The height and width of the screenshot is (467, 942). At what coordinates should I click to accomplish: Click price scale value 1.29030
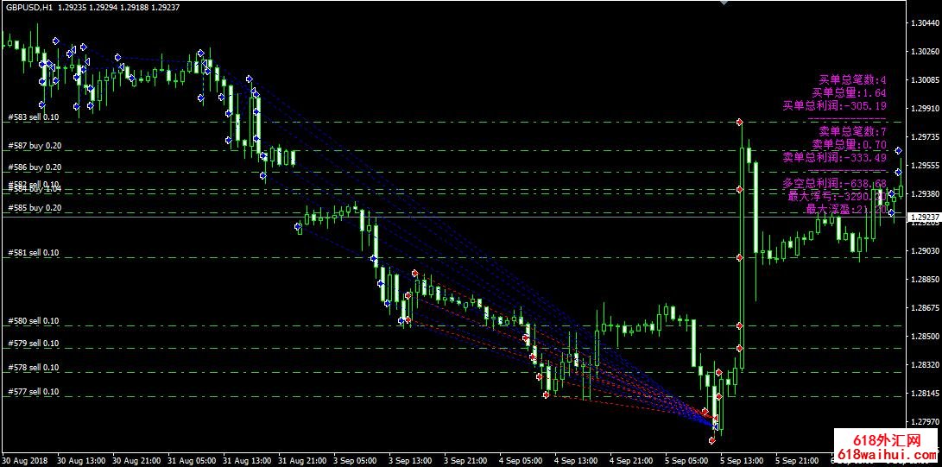pos(926,250)
